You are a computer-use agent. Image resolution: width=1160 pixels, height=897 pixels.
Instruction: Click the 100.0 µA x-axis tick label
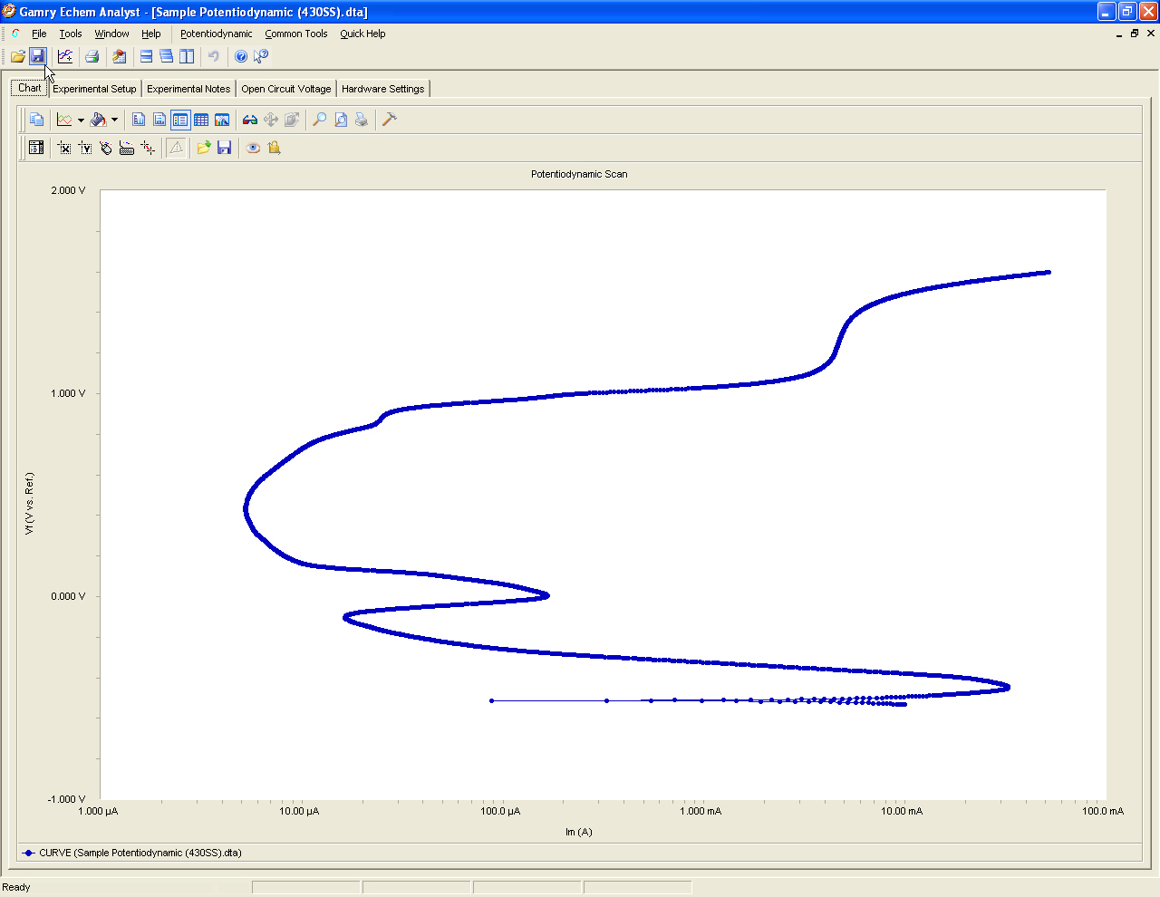pyautogui.click(x=500, y=811)
